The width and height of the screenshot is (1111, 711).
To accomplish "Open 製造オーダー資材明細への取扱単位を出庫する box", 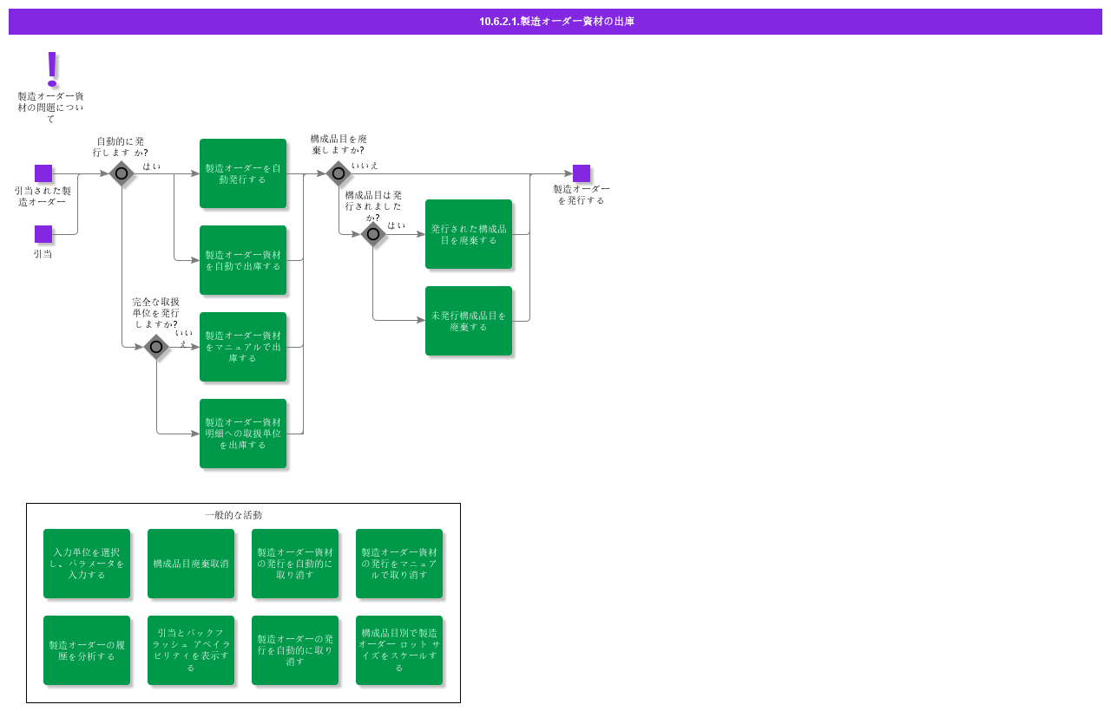I will 243,434.
